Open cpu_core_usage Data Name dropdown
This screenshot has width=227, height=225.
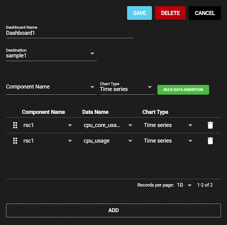tap(108, 125)
